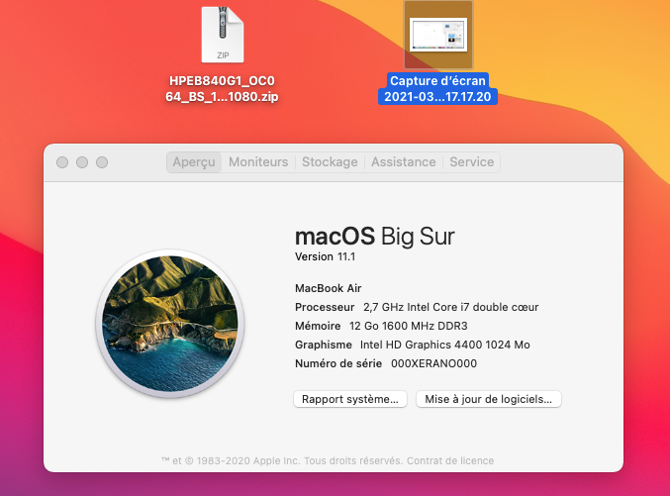Screen dimensions: 670x496
Task: Click Mise à jour de logiciels... button
Action: pos(489,399)
